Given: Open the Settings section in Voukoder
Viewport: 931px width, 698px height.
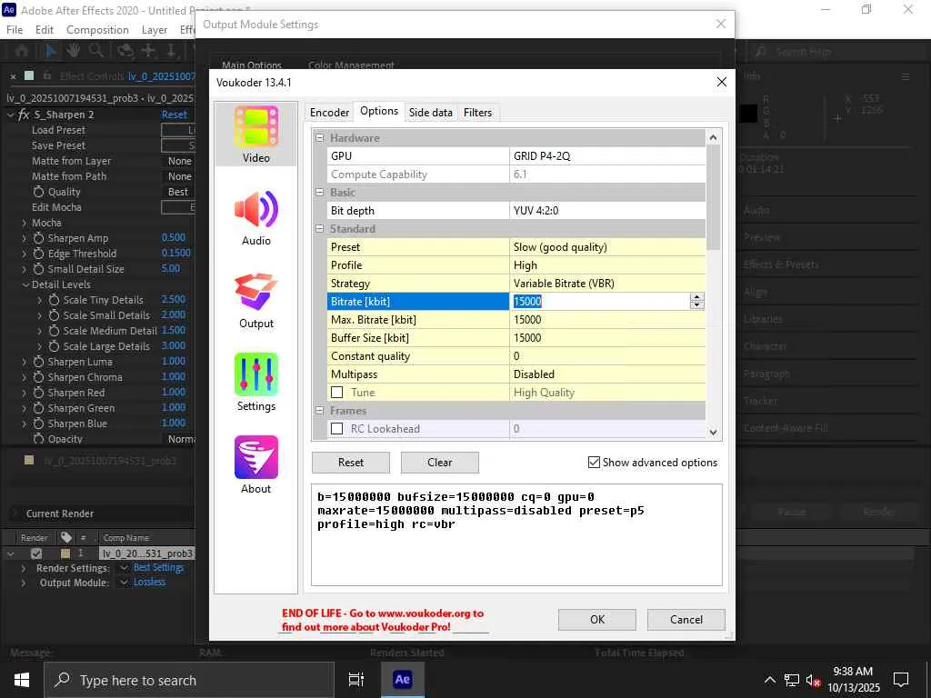Looking at the screenshot, I should point(255,383).
